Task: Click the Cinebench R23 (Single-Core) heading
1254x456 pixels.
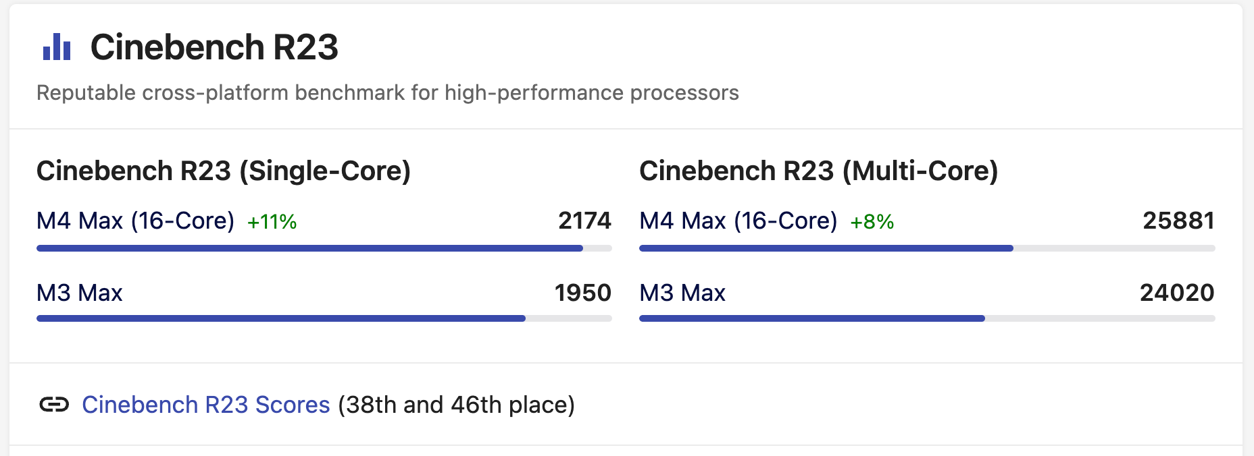Action: 224,171
